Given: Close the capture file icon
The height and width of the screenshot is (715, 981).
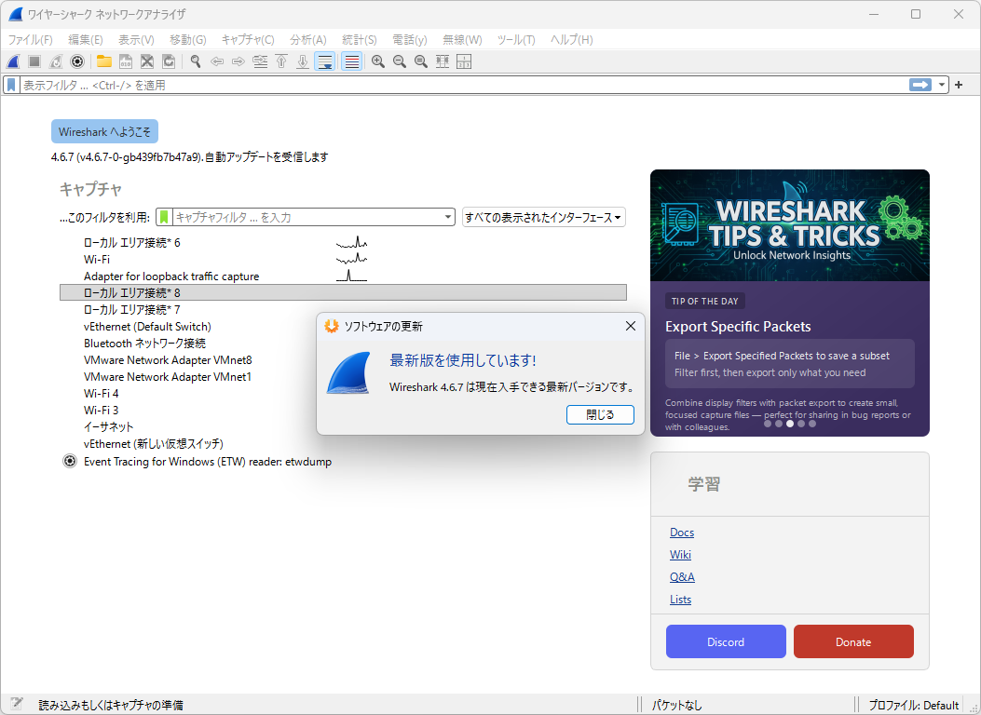Looking at the screenshot, I should (147, 61).
